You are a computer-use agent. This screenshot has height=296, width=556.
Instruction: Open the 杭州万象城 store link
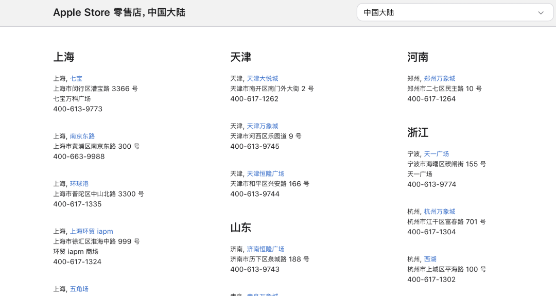[x=440, y=211]
